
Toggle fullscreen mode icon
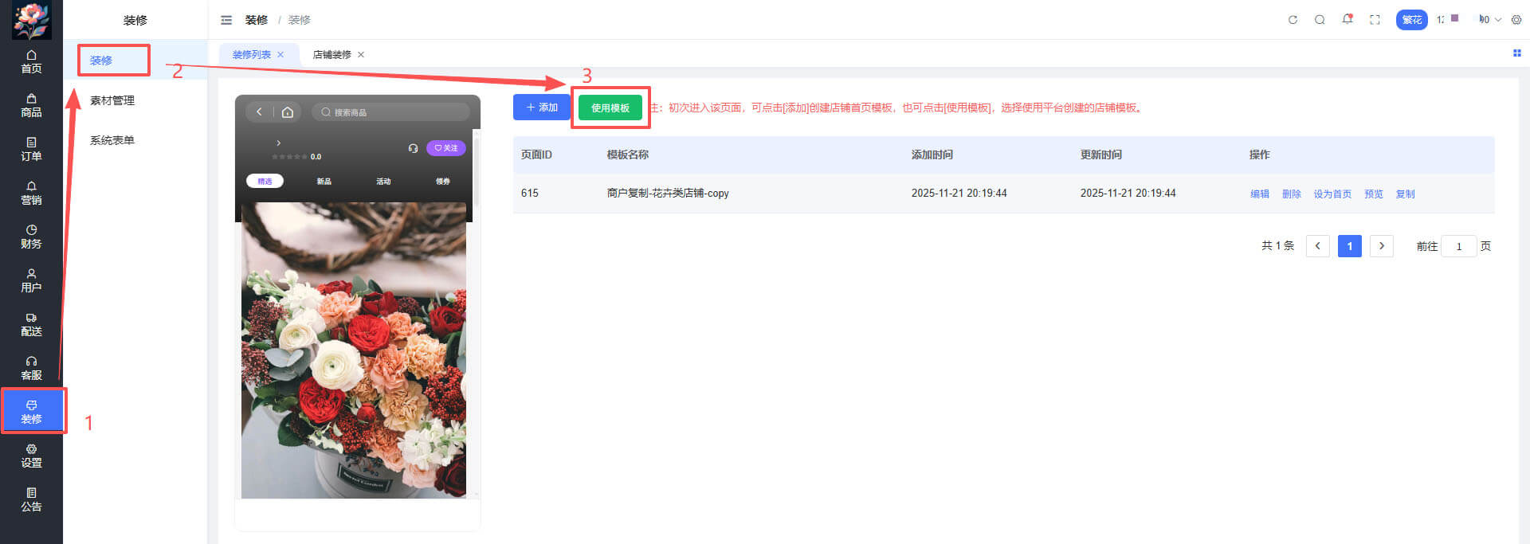tap(1375, 20)
